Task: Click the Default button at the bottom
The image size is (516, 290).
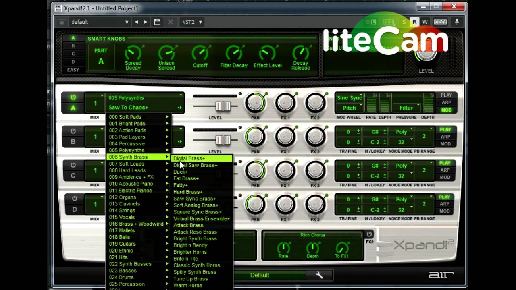Action: (x=260, y=275)
